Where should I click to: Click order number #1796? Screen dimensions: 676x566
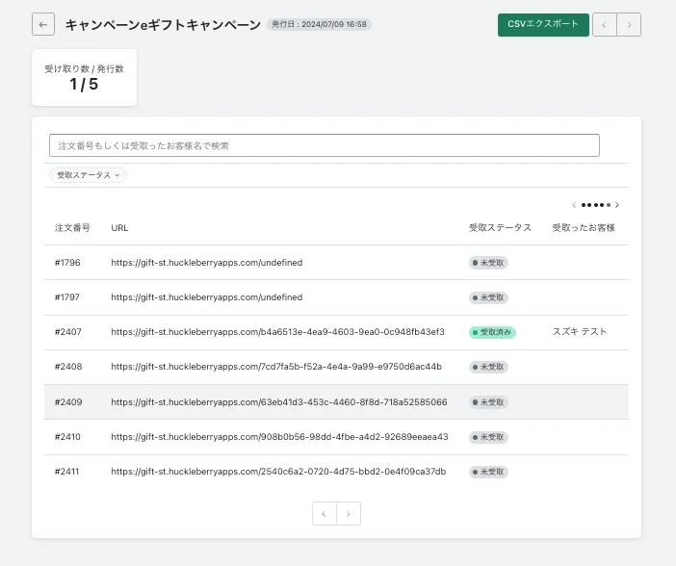pos(67,263)
